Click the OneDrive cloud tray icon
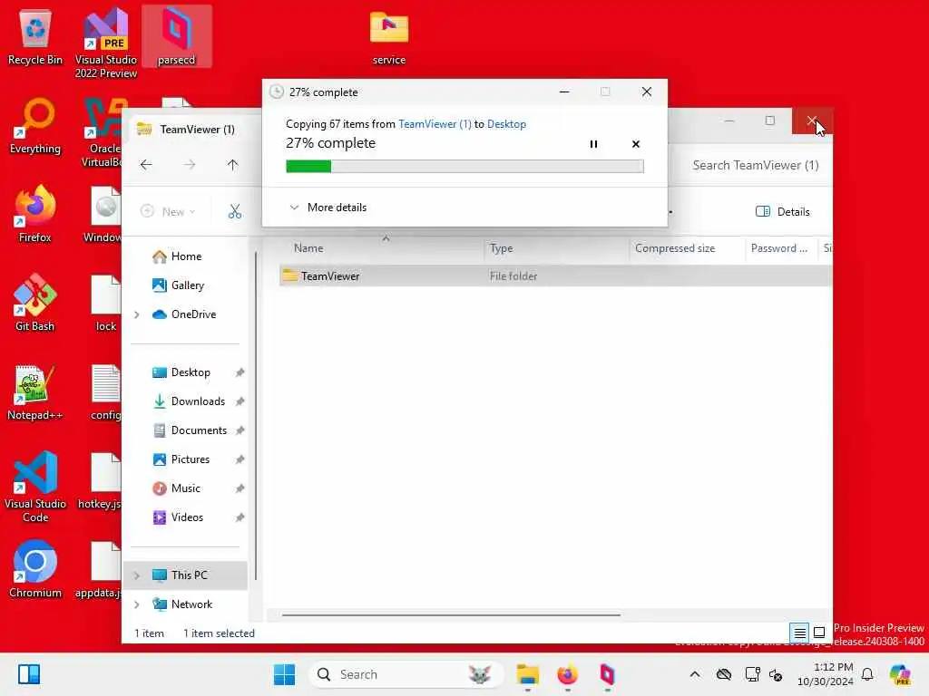Image resolution: width=929 pixels, height=696 pixels. coord(723,674)
